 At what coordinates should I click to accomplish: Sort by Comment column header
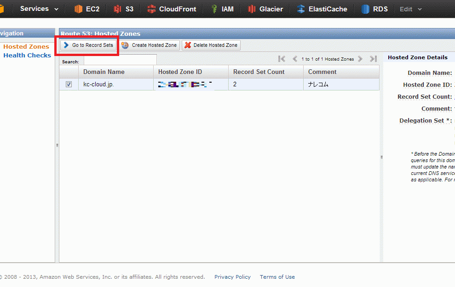[341, 72]
